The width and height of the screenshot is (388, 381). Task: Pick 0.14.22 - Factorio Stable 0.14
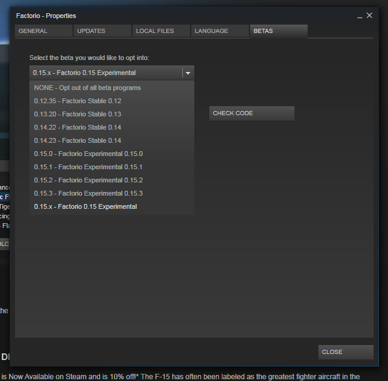(112, 127)
